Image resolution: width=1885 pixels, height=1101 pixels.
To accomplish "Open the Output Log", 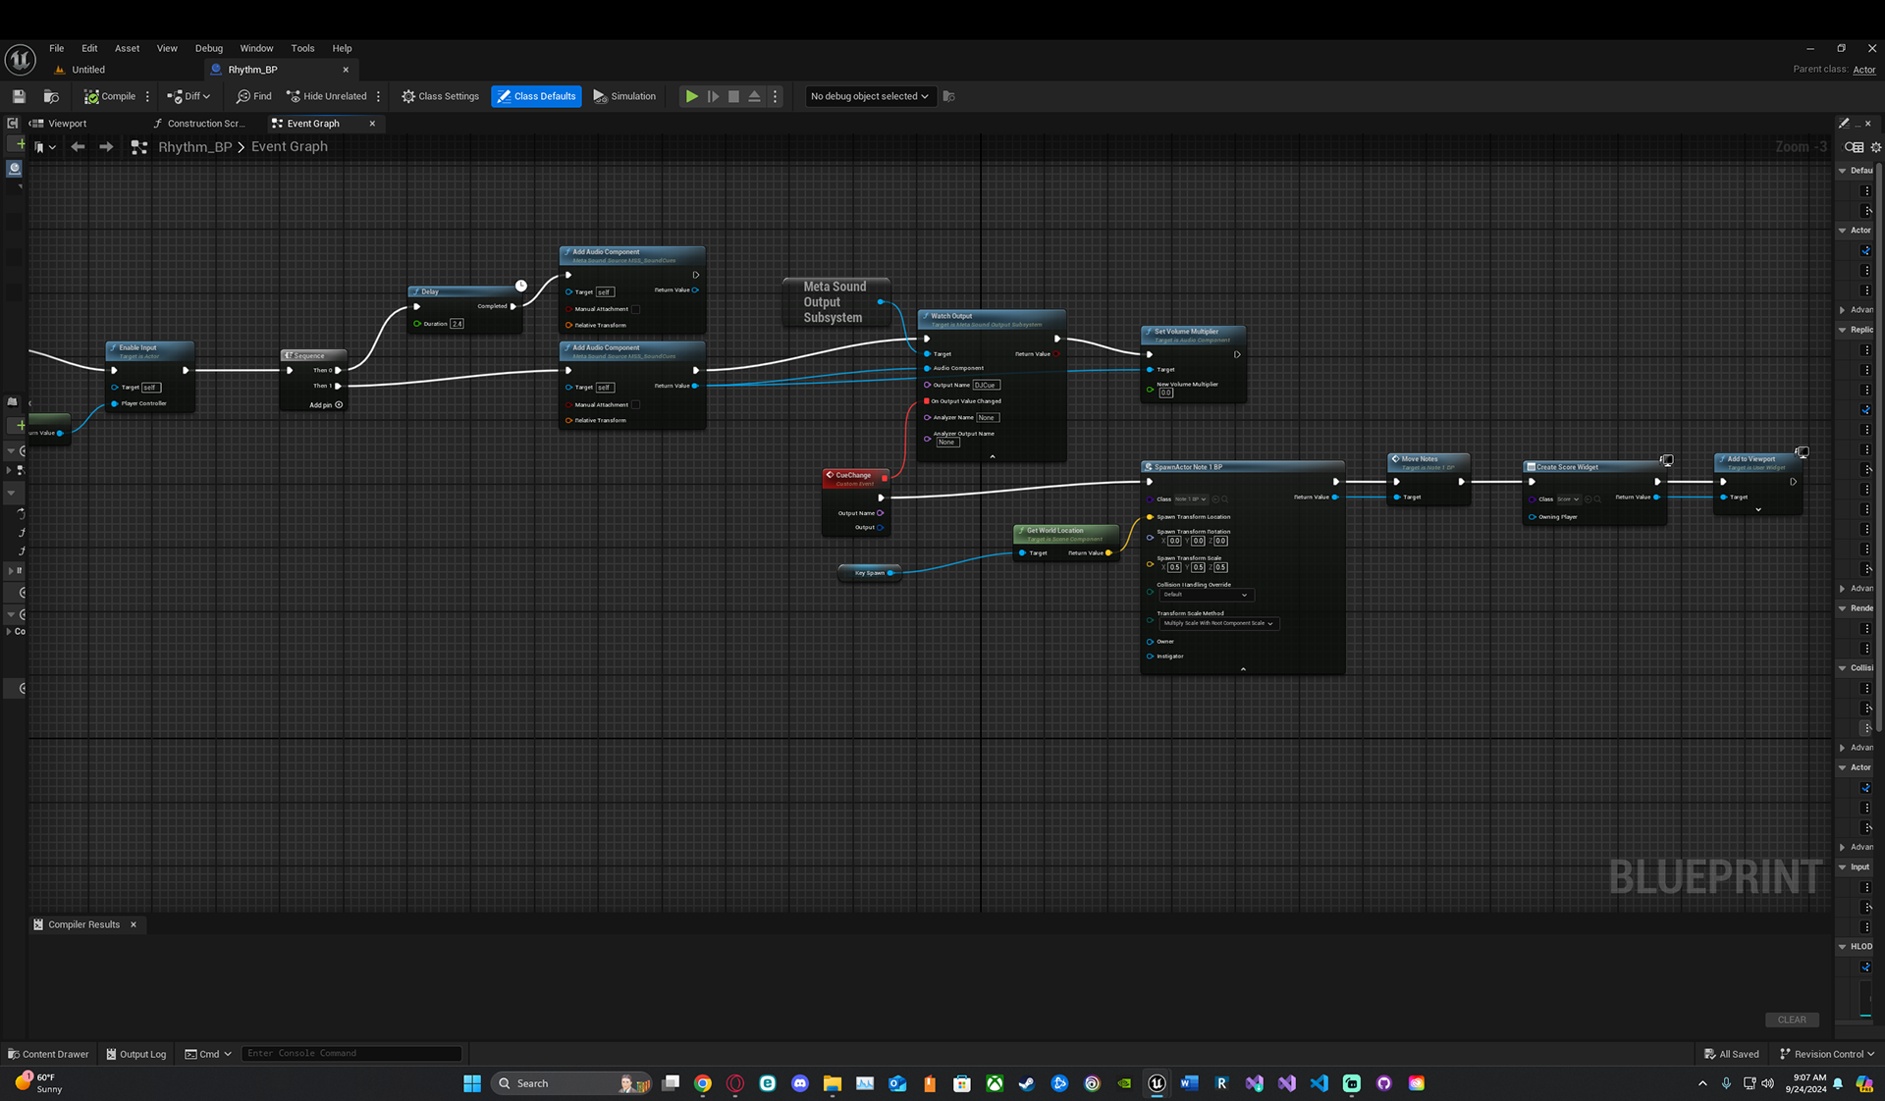I will coord(136,1054).
